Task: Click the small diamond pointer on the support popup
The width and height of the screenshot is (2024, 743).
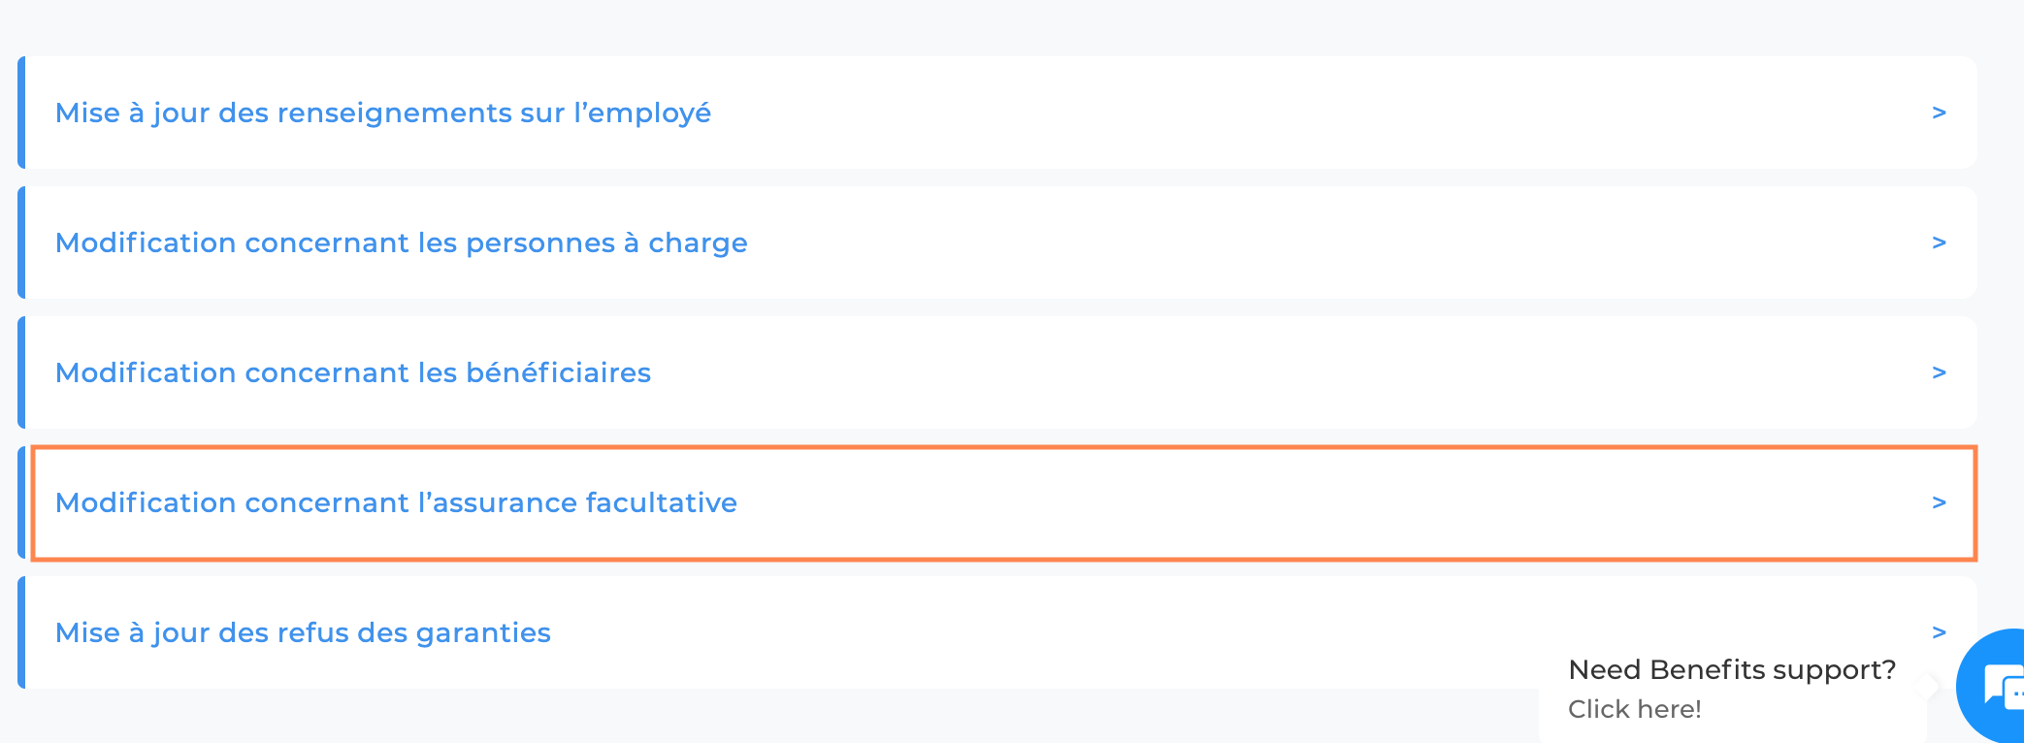Action: [1926, 687]
